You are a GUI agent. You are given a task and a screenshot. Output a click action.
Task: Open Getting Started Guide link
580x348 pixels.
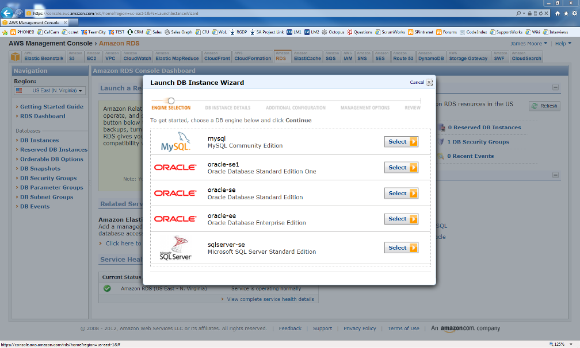(52, 107)
